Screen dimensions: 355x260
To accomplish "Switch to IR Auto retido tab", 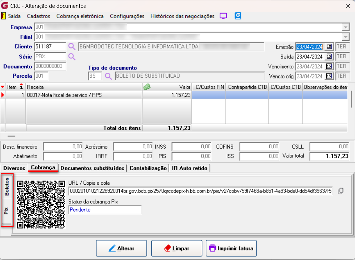I will click(x=190, y=168).
